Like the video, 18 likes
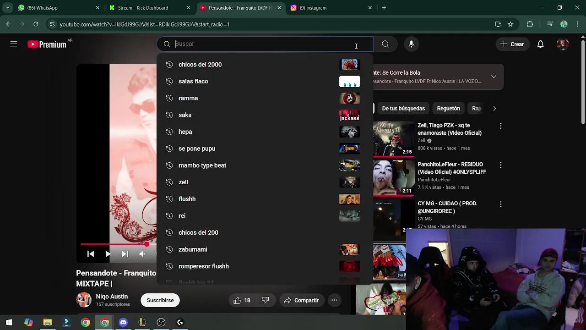Image resolution: width=586 pixels, height=330 pixels. 242,300
